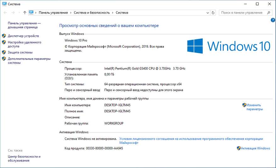
Task: Select 'Система и безопасность' breadcrumb
Action: 92,13
